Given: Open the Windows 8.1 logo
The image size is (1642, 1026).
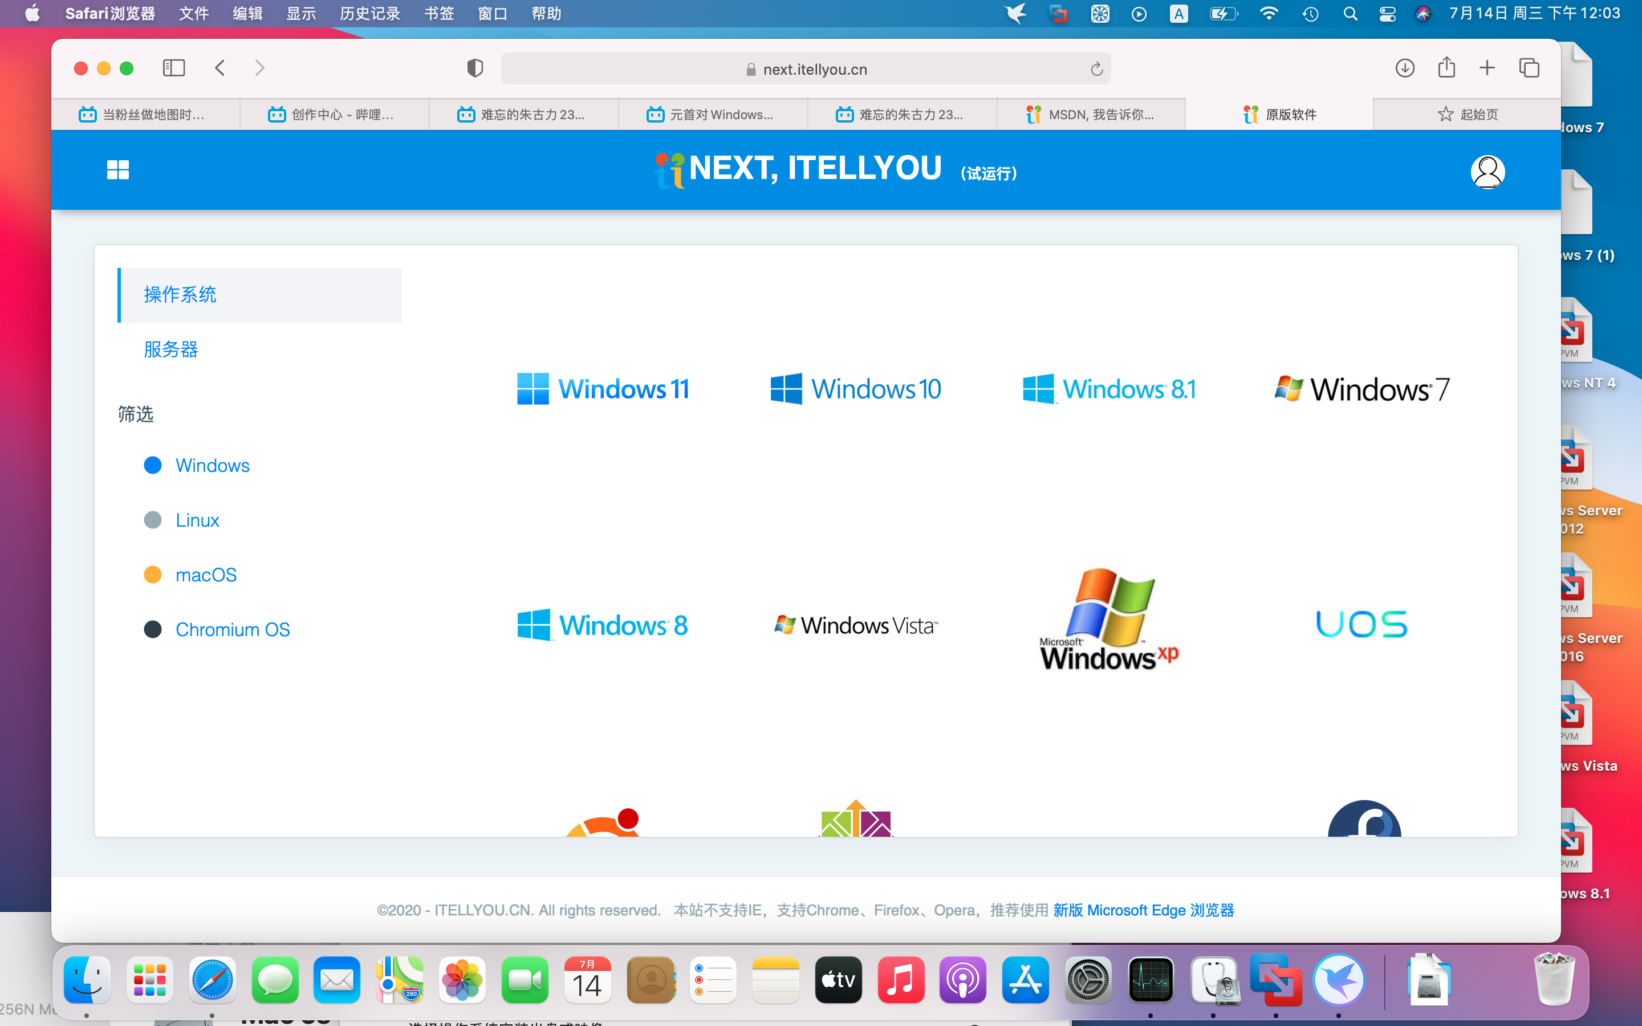Looking at the screenshot, I should coord(1109,389).
